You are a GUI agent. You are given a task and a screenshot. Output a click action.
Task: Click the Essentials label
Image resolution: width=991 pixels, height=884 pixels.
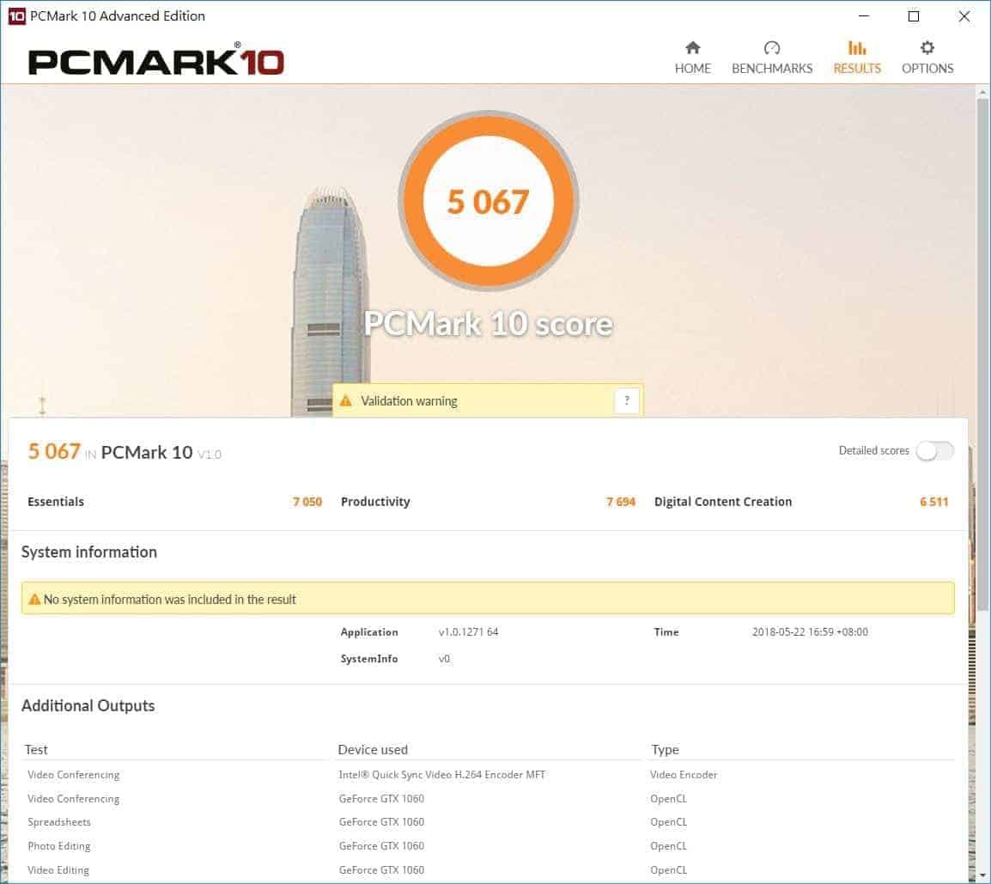(x=56, y=502)
